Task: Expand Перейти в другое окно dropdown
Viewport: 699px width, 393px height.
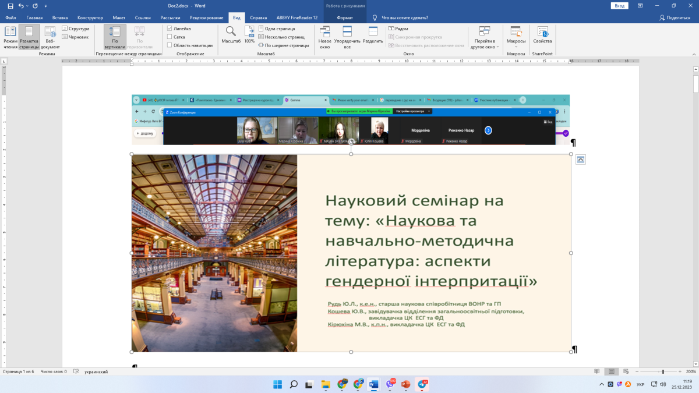Action: [x=484, y=44]
